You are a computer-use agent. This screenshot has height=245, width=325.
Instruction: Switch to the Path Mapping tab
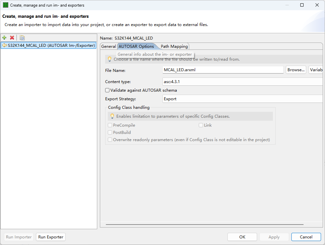(x=174, y=46)
